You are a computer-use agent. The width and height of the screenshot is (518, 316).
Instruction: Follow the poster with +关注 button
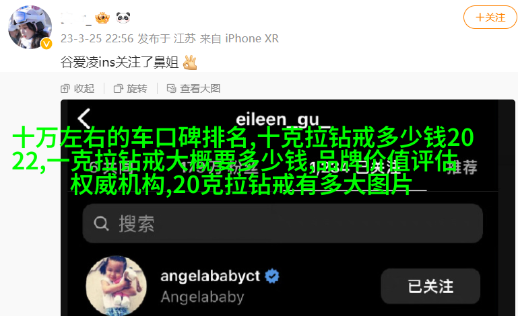(490, 17)
